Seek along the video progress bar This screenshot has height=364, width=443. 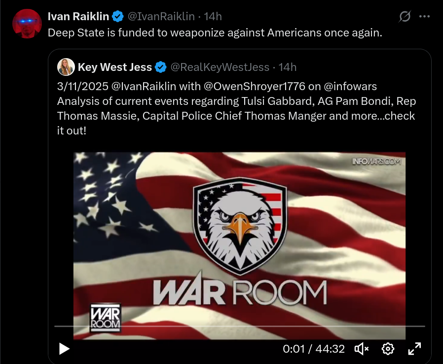pos(240,326)
